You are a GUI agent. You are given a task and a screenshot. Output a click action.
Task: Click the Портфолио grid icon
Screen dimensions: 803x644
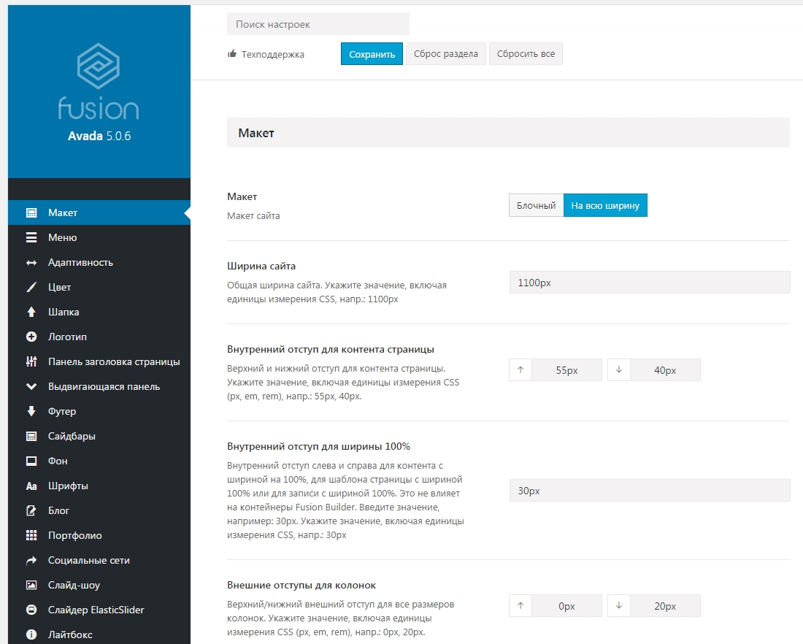(31, 535)
